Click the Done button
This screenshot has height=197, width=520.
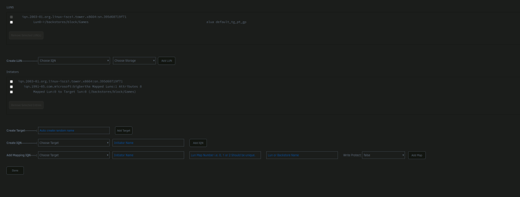(15, 170)
